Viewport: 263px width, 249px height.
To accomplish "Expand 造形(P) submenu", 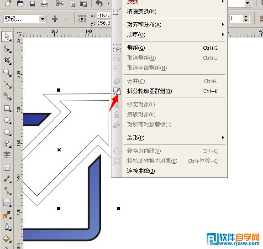I will click(169, 138).
